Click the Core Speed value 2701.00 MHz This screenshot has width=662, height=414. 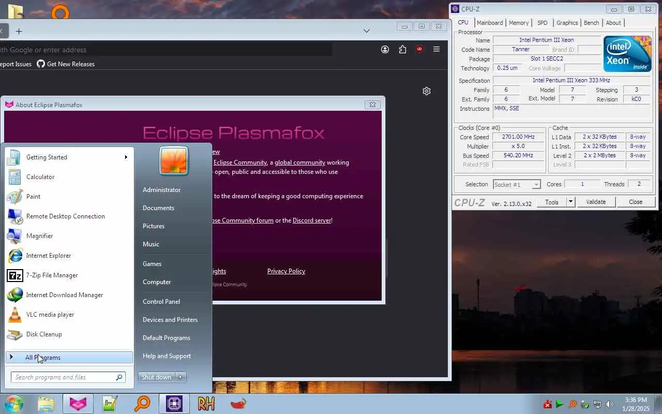[518, 137]
